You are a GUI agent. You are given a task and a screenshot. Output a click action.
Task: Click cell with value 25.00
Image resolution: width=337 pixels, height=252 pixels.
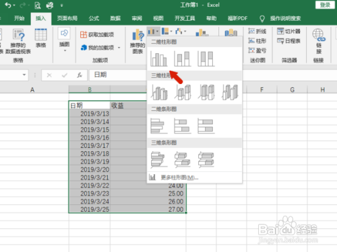point(148,194)
